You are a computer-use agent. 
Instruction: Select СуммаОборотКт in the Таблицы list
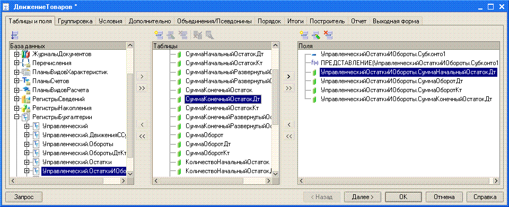pos(208,152)
